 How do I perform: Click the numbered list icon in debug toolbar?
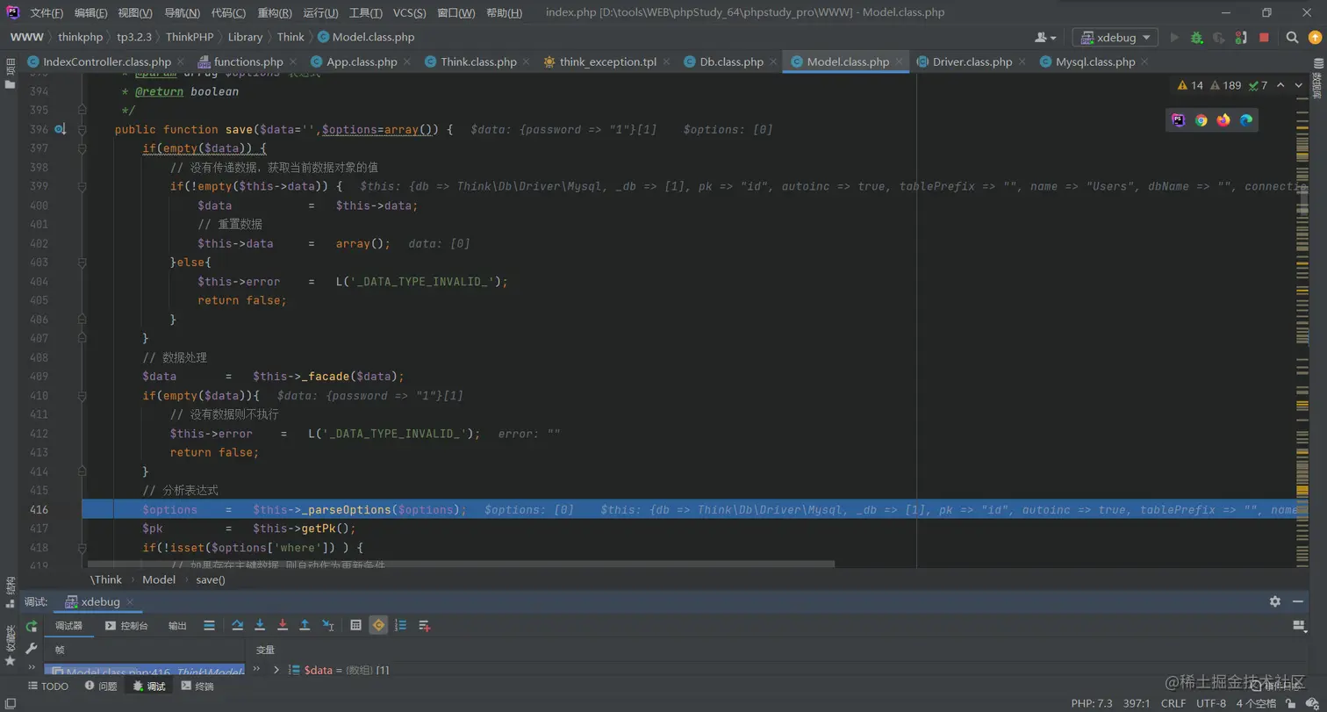pyautogui.click(x=401, y=625)
